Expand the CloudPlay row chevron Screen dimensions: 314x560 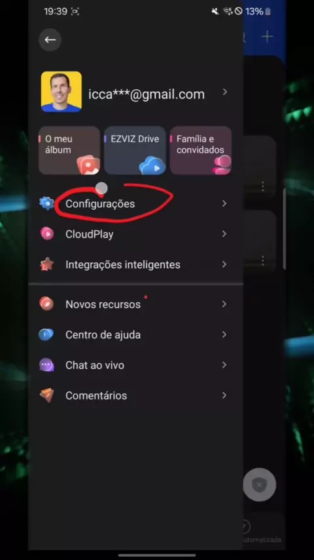tap(224, 234)
